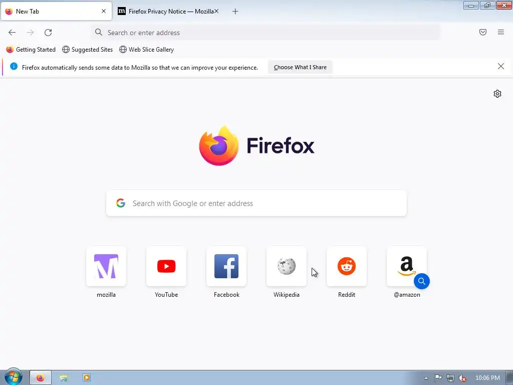Switch to Firefox Privacy Notice tab

coord(168,12)
